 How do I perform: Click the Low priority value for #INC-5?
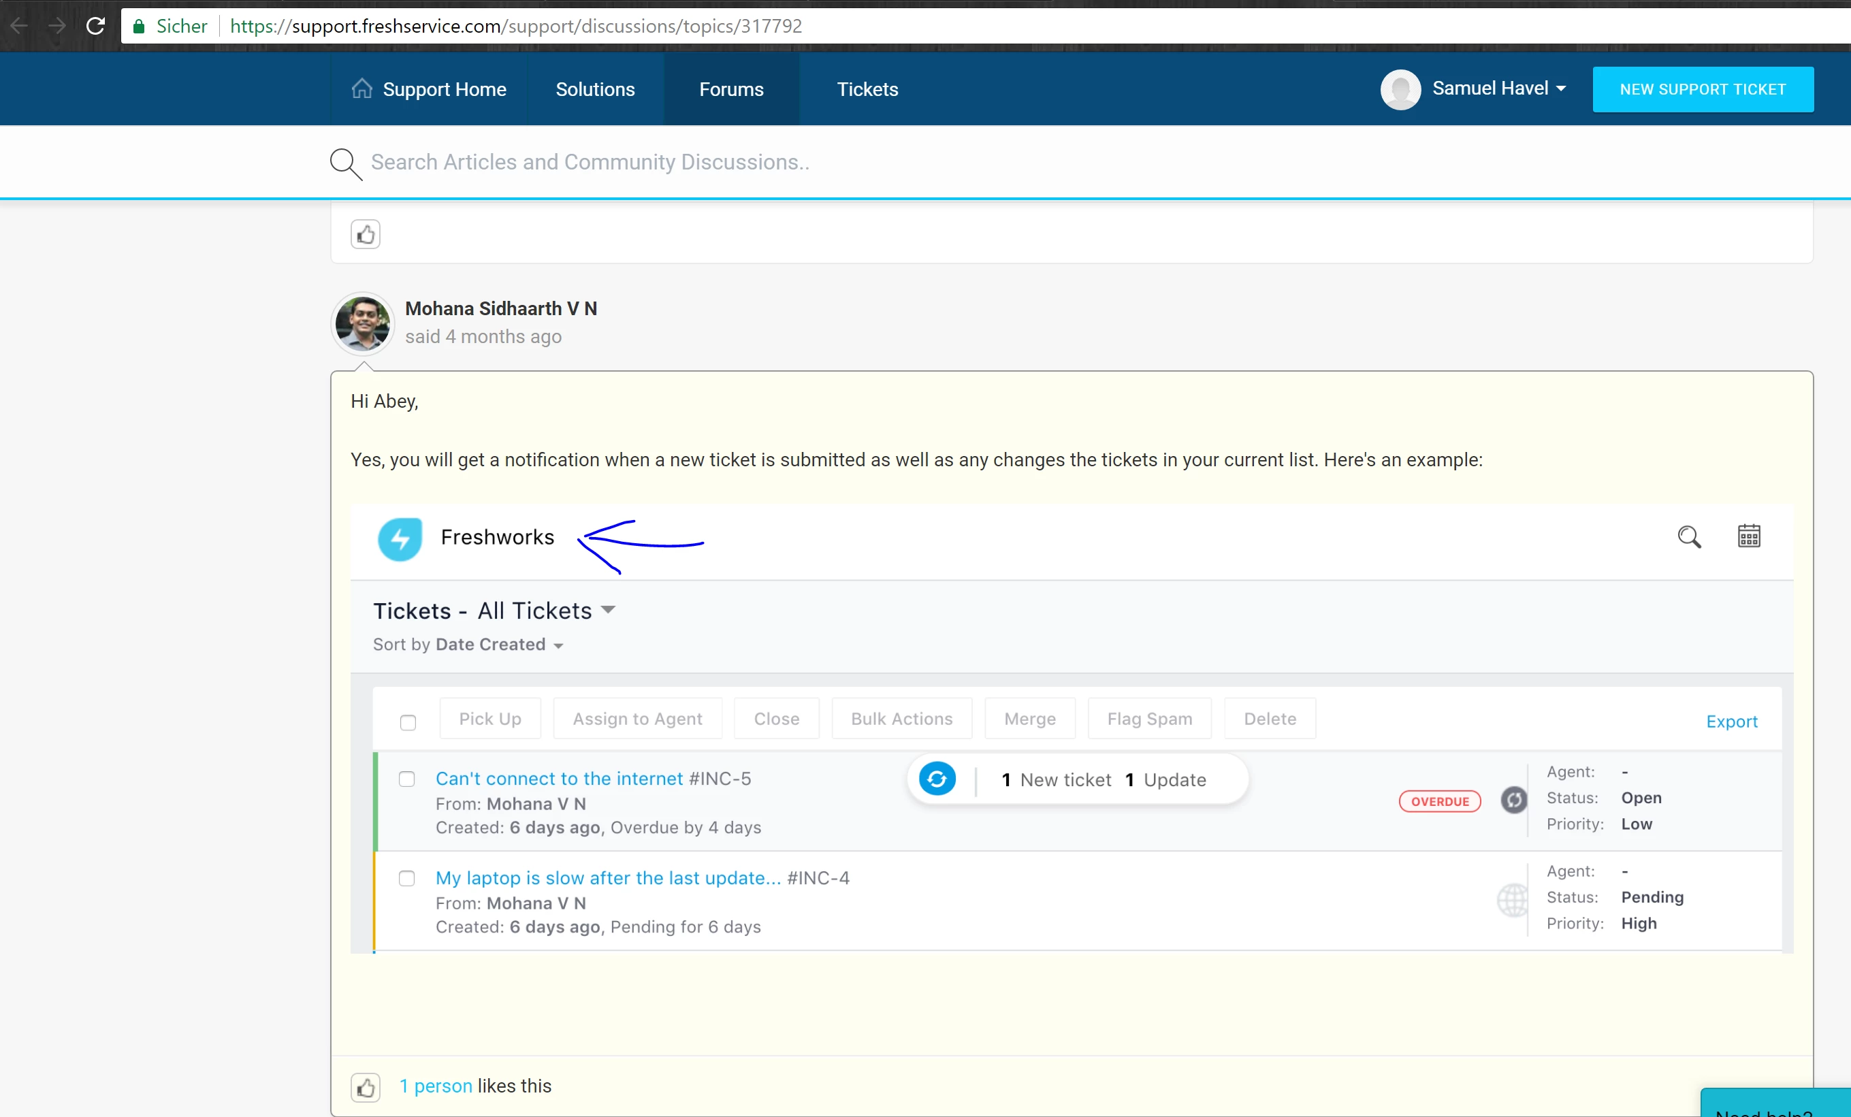point(1636,824)
